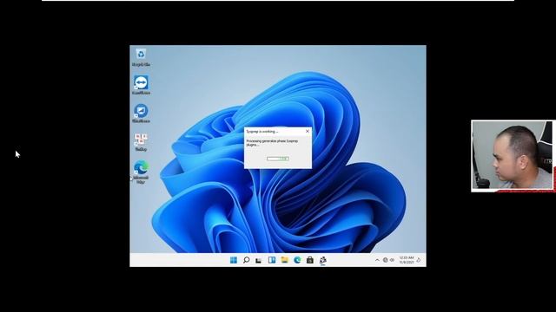Open Task View from the taskbar
This screenshot has width=556, height=312.
pyautogui.click(x=259, y=260)
